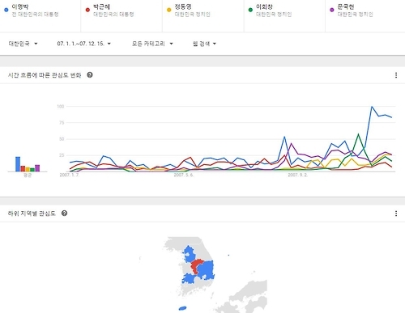Select the 이회창 search term card
The width and height of the screenshot is (405, 313).
[x=284, y=15]
